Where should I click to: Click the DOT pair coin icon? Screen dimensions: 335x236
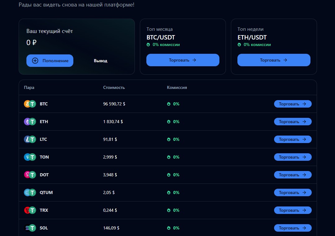coord(30,175)
